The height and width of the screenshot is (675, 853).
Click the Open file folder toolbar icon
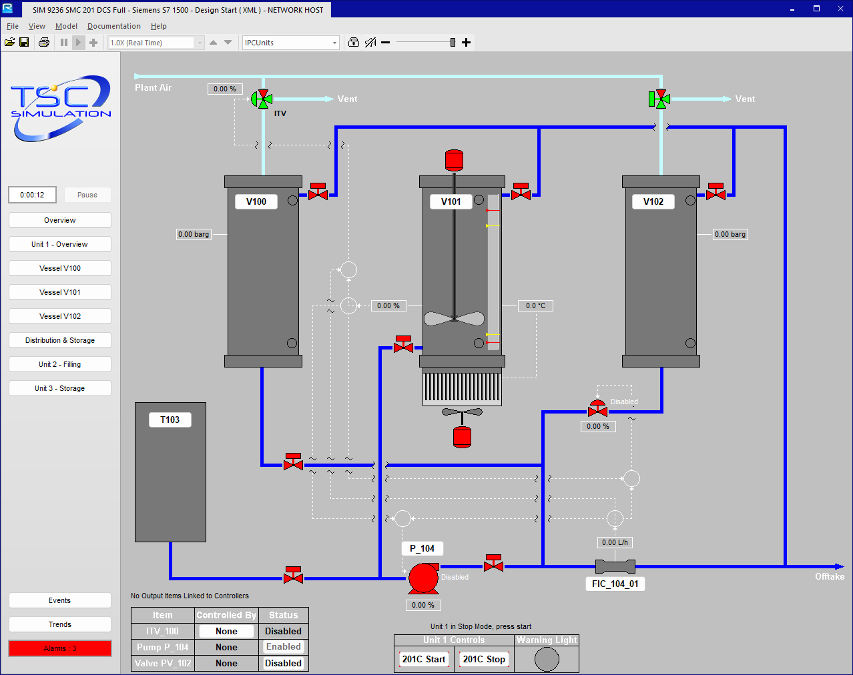[9, 42]
